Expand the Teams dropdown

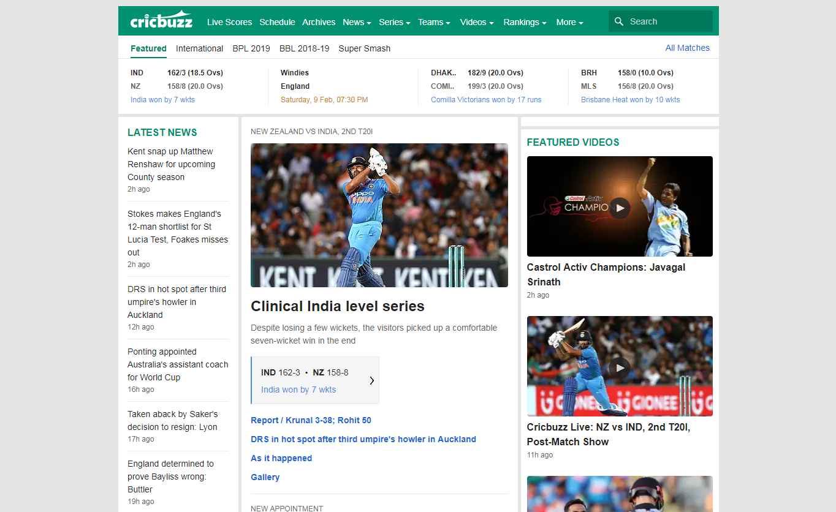(434, 22)
